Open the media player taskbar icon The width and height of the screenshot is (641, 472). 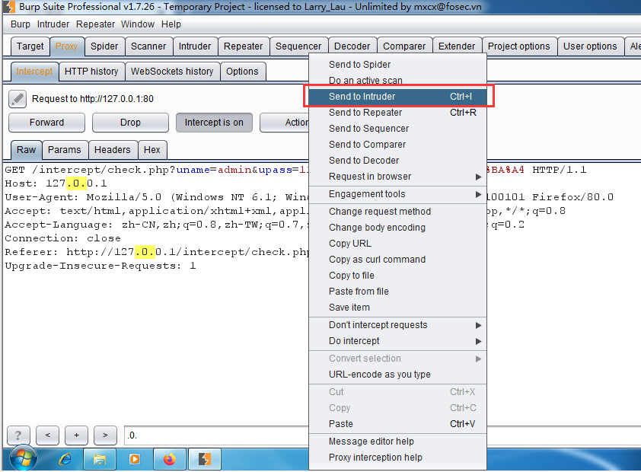click(135, 459)
